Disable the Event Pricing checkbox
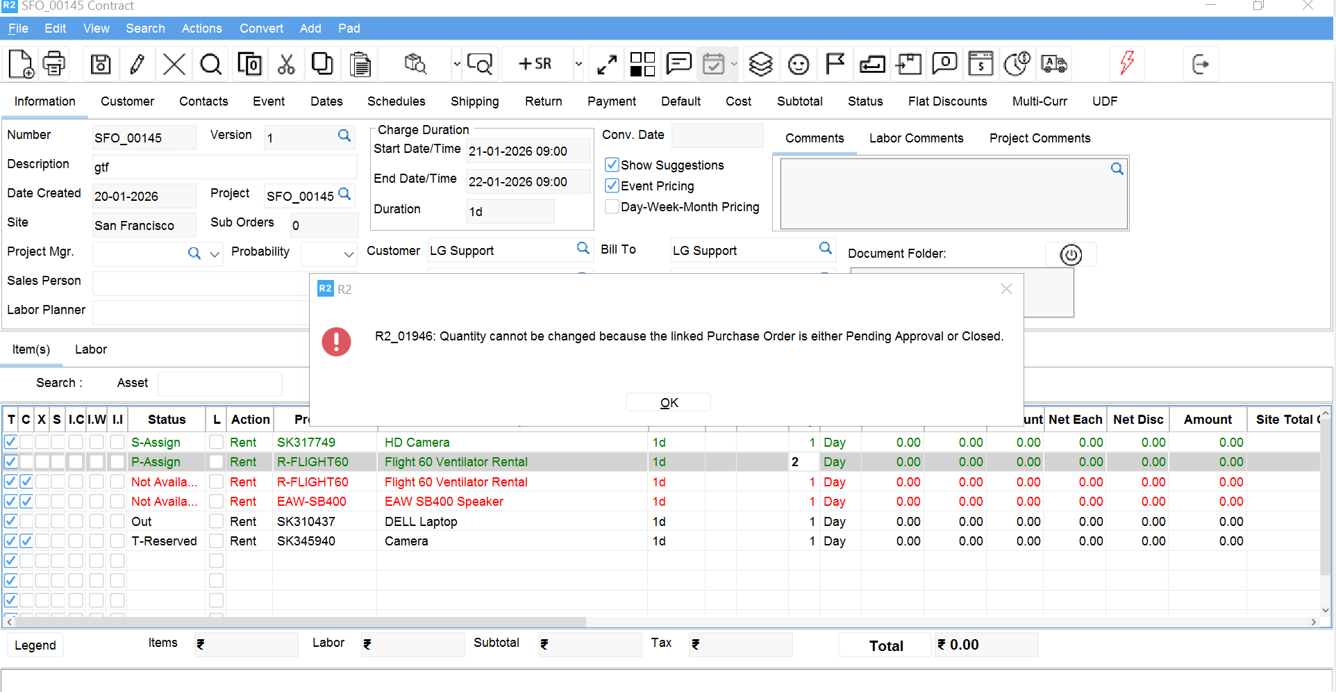This screenshot has width=1336, height=692. tap(612, 186)
